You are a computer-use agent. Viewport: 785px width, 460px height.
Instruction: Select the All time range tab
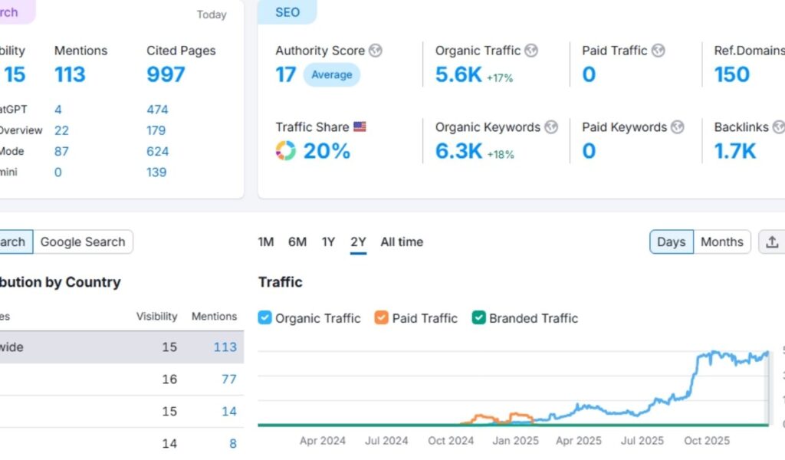point(402,242)
